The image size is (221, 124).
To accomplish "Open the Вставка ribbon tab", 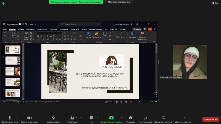I will click(21, 29).
